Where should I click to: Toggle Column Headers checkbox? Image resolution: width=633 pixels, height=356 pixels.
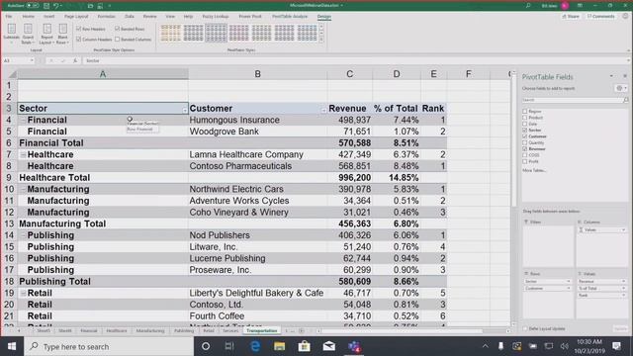(79, 40)
